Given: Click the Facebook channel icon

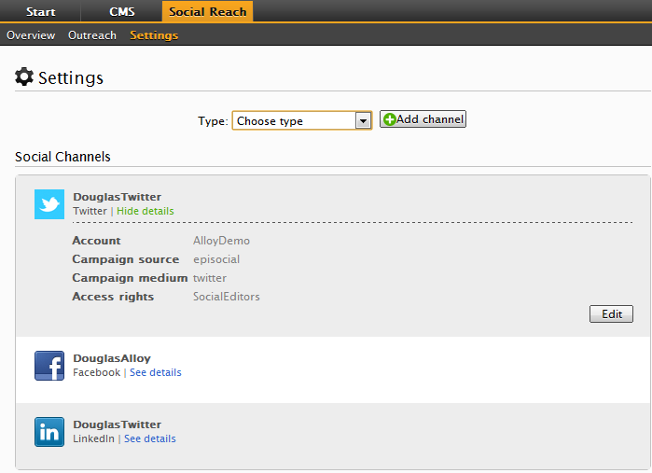Looking at the screenshot, I should (49, 366).
